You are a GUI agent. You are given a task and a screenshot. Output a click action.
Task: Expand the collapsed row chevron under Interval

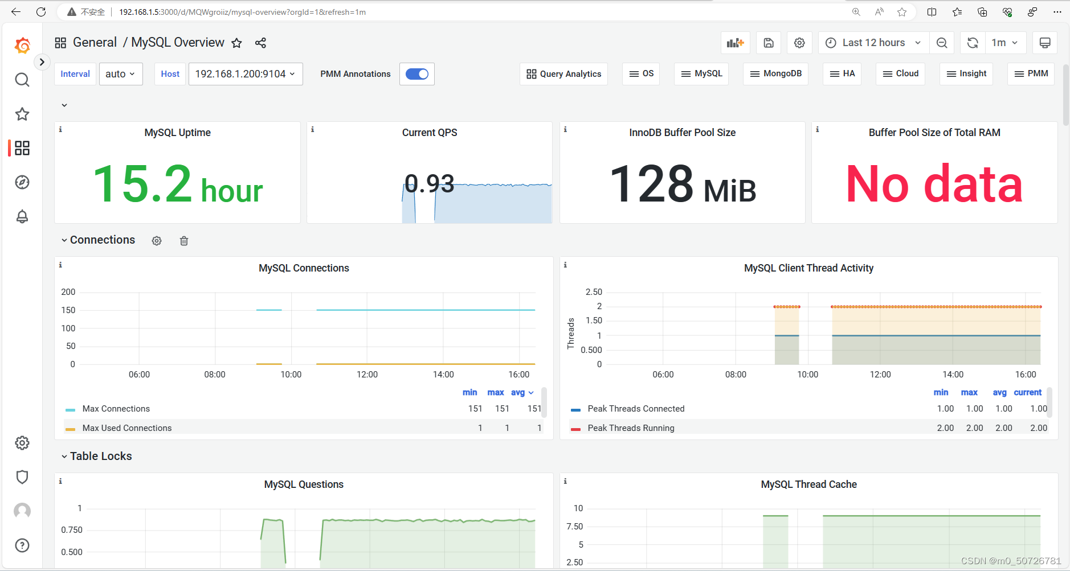coord(64,105)
